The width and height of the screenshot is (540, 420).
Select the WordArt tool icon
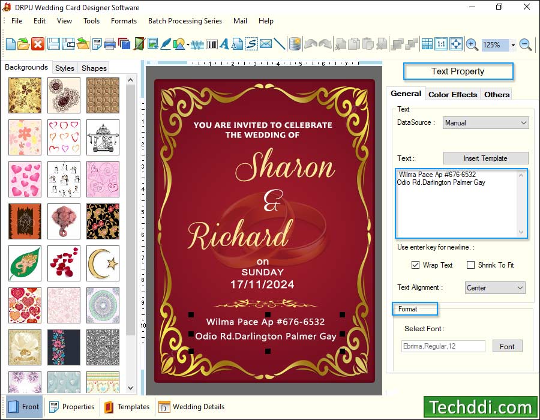tap(197, 45)
